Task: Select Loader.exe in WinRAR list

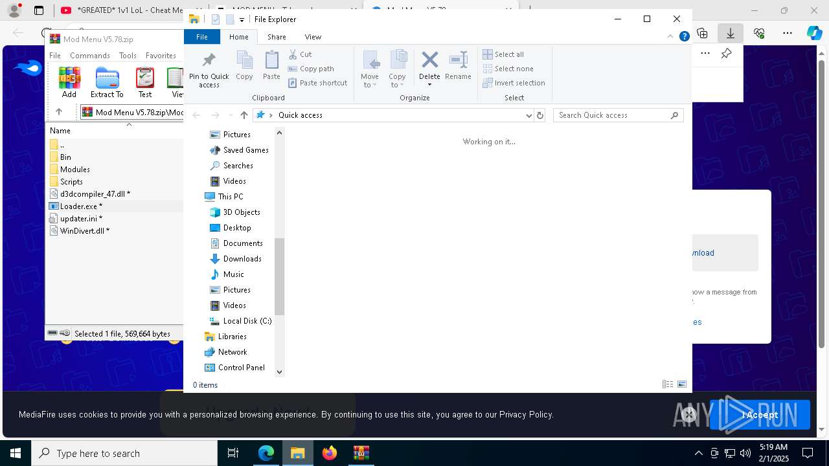Action: point(76,206)
